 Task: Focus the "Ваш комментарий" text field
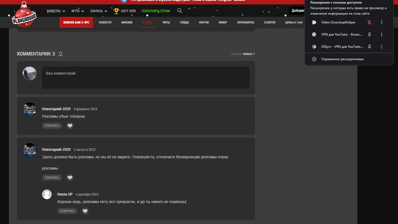tap(146, 78)
